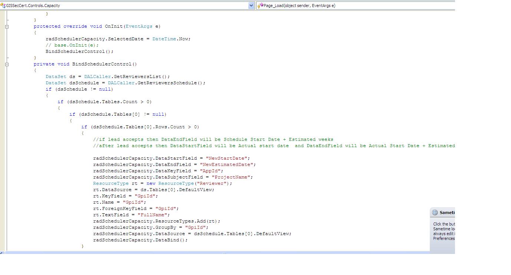The height and width of the screenshot is (275, 511).
Task: Click the 'rt.DataSource = ds.Tables[0].DefaultView;' line
Action: point(154,190)
